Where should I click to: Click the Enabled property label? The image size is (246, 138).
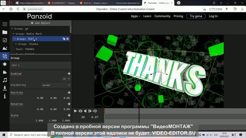(16, 74)
